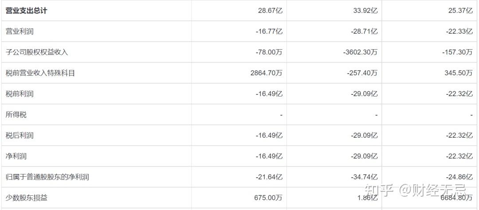This screenshot has width=479, height=210.
Task: Click the 所得税 row label
Action: pos(16,115)
